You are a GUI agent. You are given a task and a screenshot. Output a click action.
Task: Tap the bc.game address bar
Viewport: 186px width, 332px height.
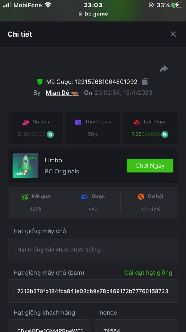[93, 14]
